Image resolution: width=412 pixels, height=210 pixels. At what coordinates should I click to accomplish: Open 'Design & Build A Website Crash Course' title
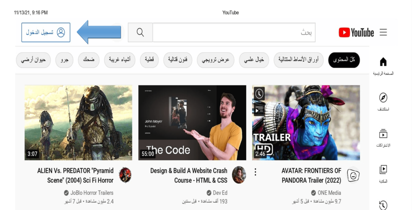189,176
